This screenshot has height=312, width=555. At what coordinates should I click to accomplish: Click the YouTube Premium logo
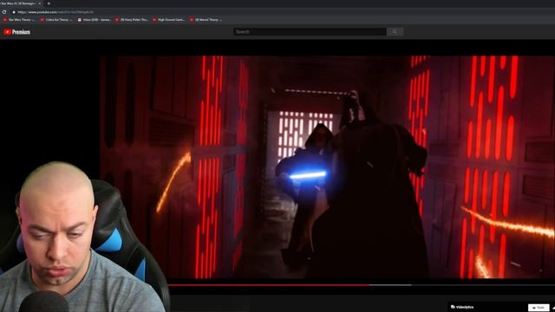[x=16, y=32]
